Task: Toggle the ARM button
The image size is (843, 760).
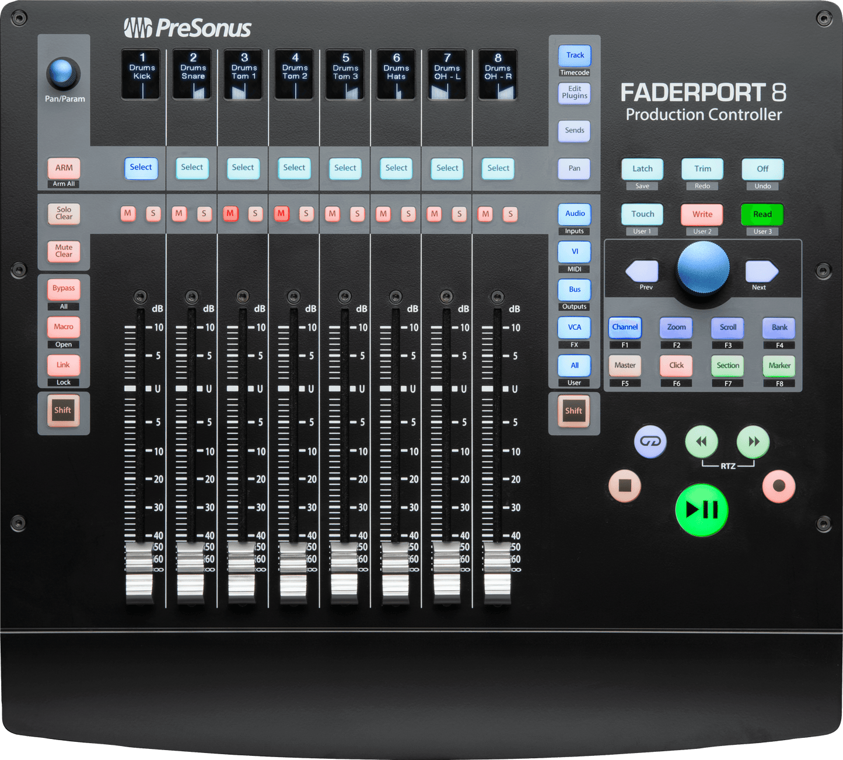Action: 64,168
